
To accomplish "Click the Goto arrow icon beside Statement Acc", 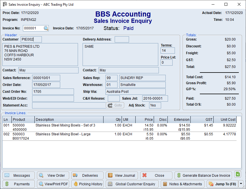I will point(110,105).
